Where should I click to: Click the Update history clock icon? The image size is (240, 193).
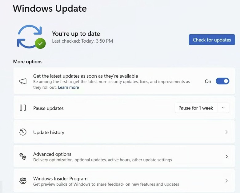(x=23, y=132)
